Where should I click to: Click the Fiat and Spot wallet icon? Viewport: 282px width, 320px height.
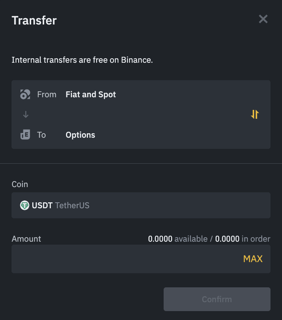tap(25, 94)
